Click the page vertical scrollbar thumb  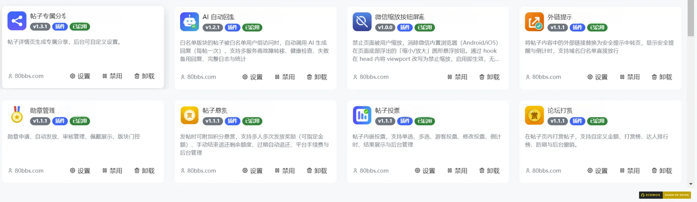(x=691, y=18)
